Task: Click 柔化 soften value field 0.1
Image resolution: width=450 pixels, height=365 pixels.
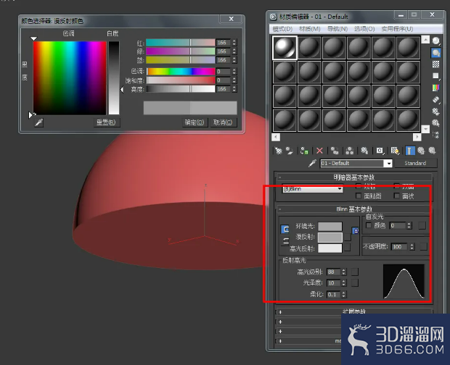Action: (333, 294)
